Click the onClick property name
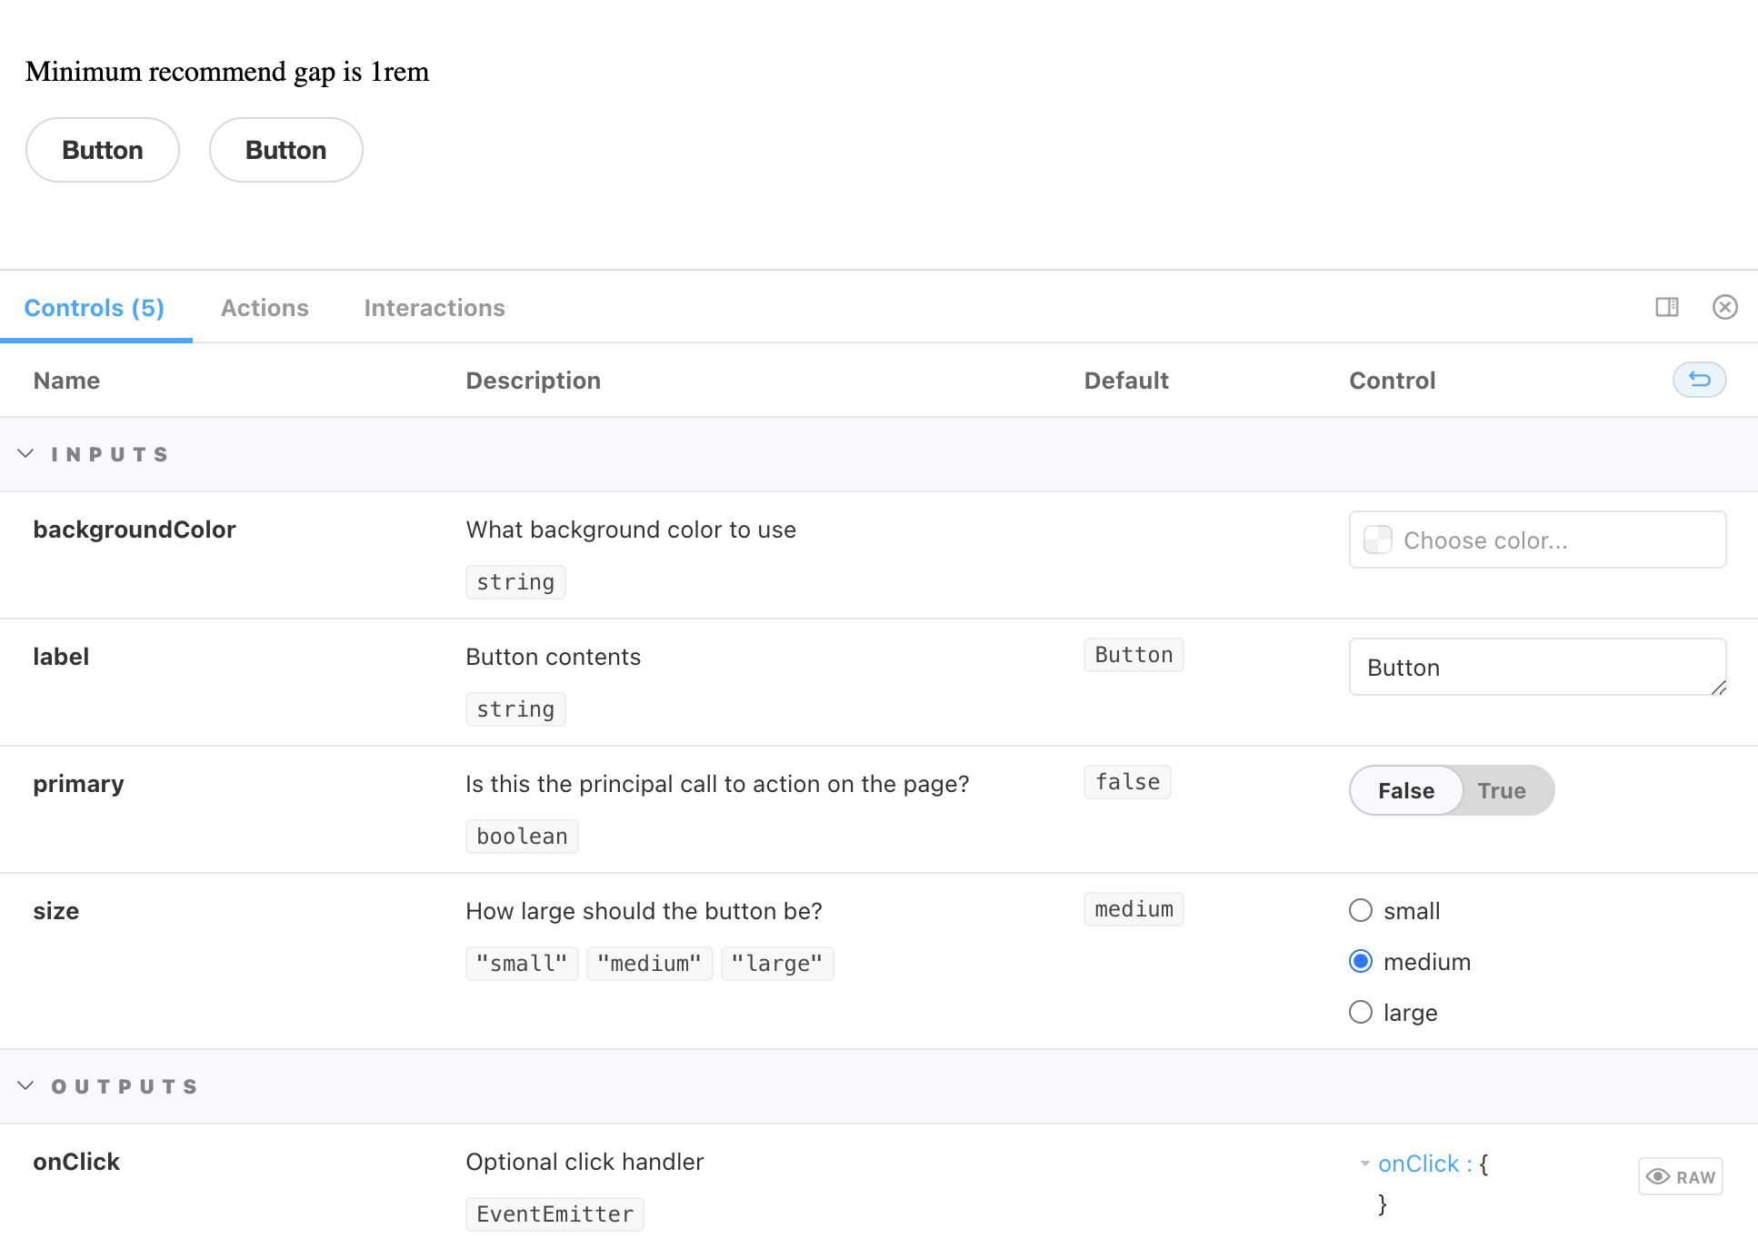This screenshot has height=1248, width=1758. 76,1162
